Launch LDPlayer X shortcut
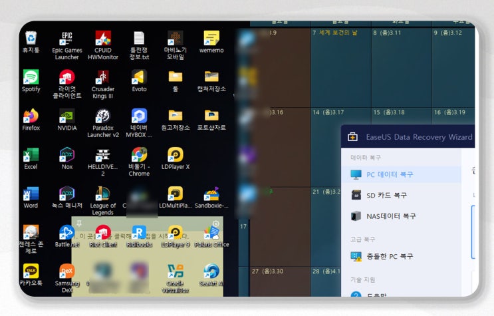Screen dimensions: 494x316 (175, 158)
